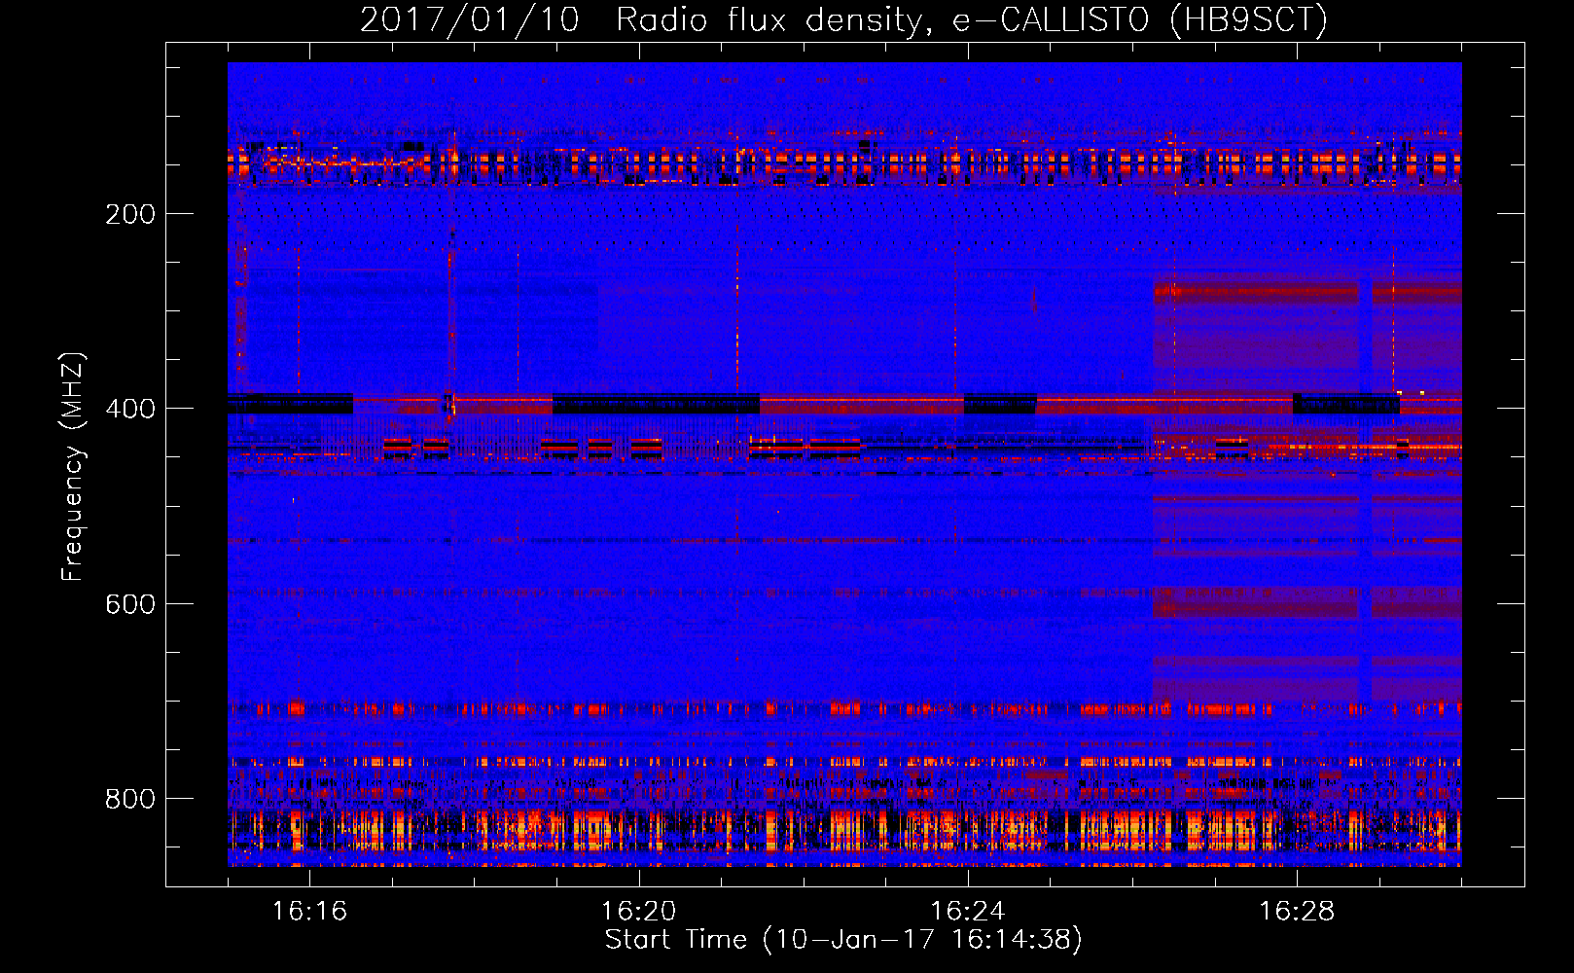Click the 16:20 time tick label
The height and width of the screenshot is (973, 1574).
click(638, 912)
